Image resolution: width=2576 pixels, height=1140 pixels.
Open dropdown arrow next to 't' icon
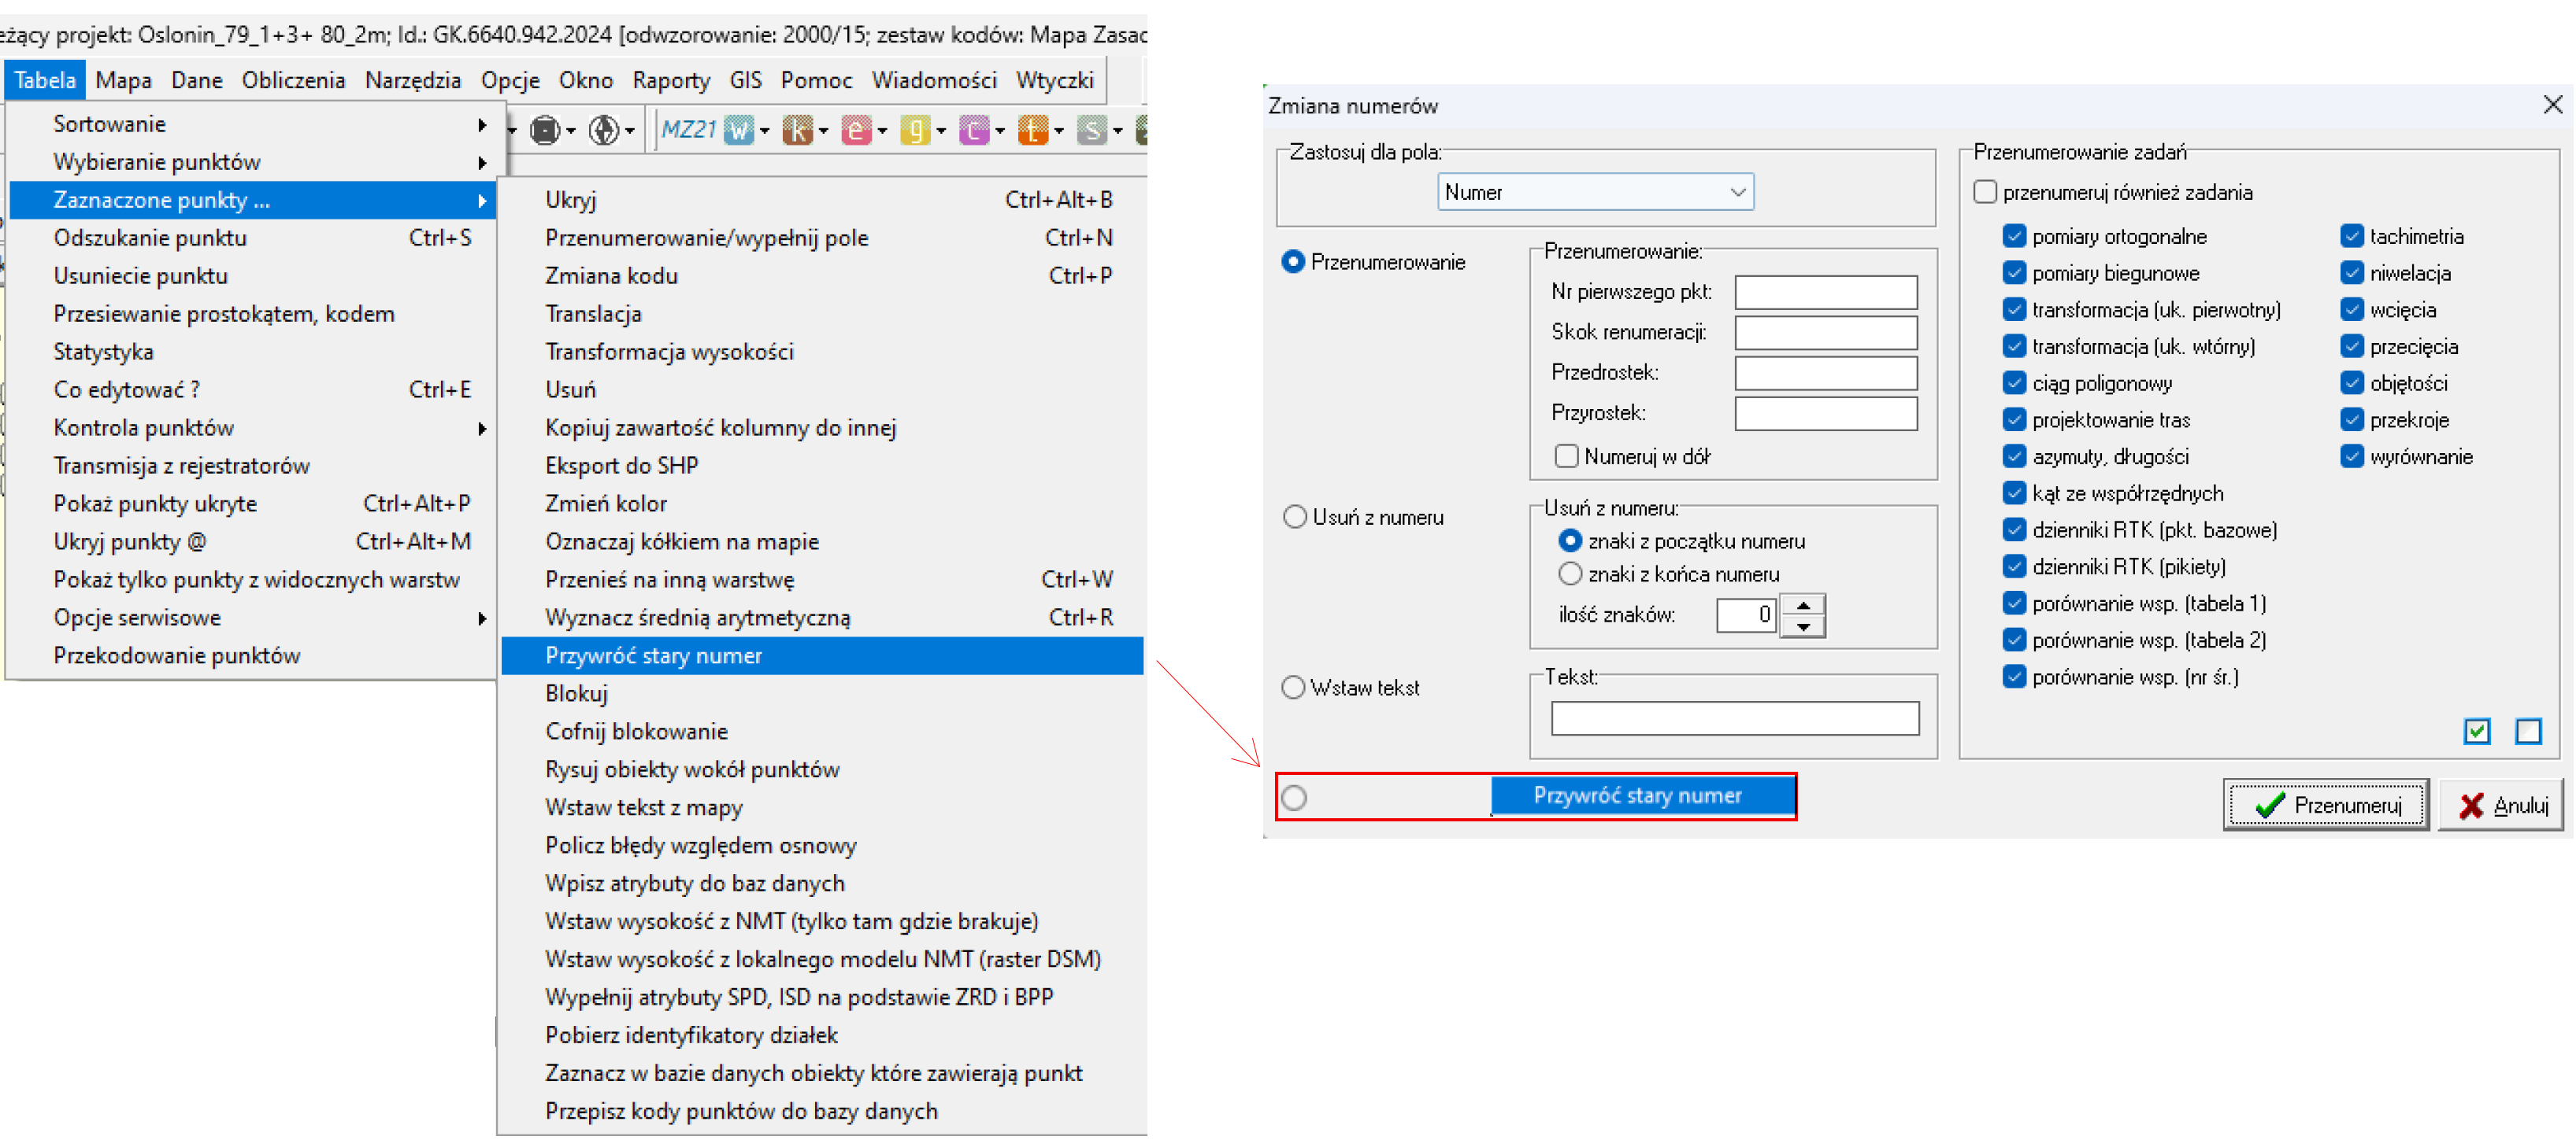(x=1059, y=131)
